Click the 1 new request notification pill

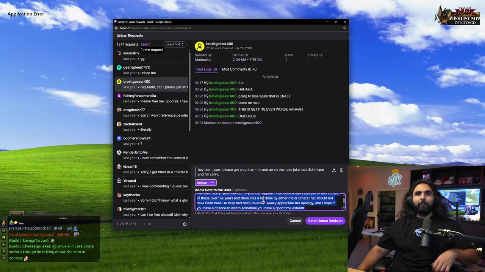(x=152, y=49)
